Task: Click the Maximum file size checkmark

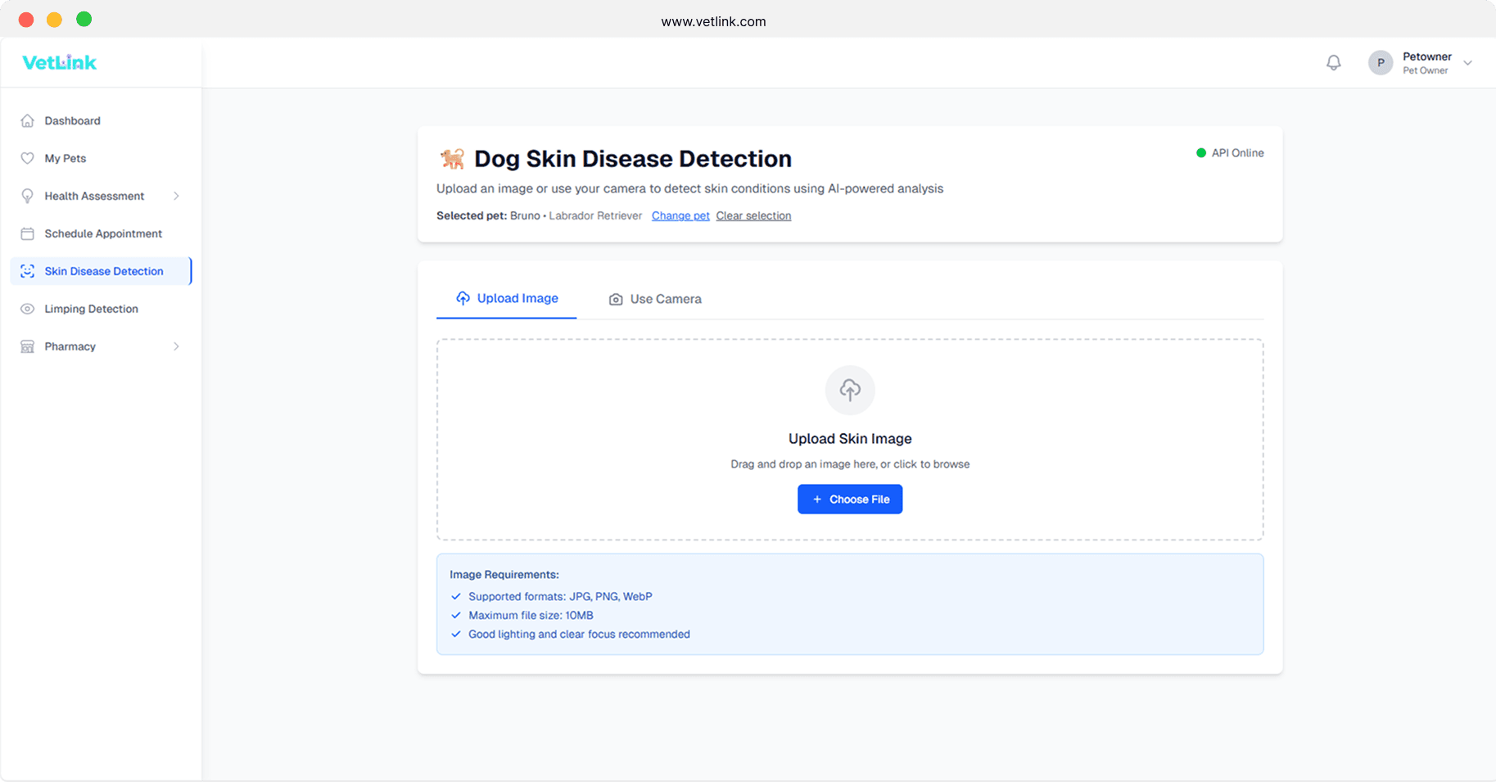Action: [456, 615]
